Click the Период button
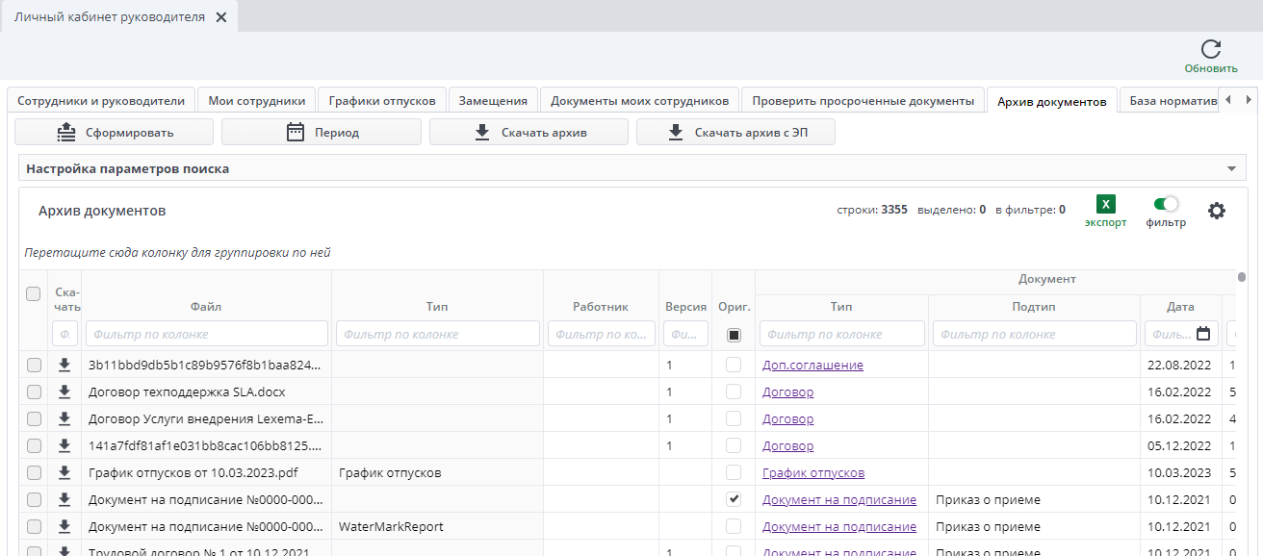Screen dimensions: 1263x556 pyautogui.click(x=322, y=132)
